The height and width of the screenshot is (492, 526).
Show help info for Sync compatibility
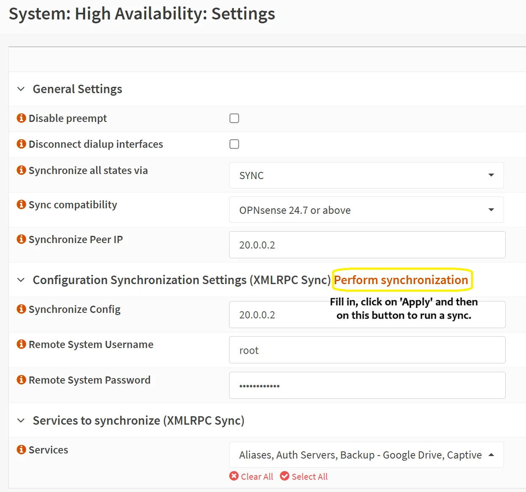[x=21, y=205]
